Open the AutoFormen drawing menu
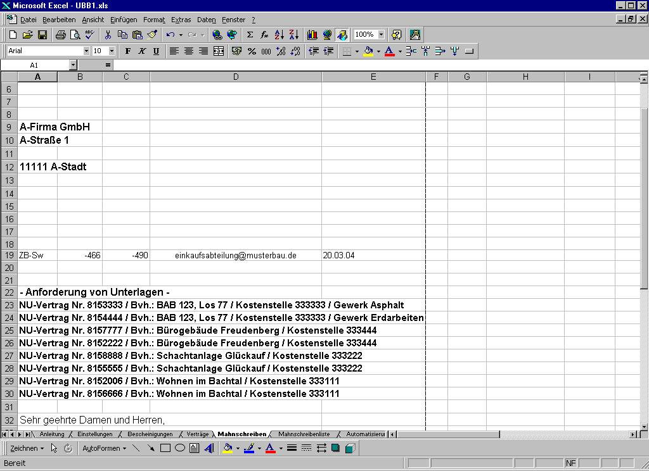The width and height of the screenshot is (649, 471). click(104, 448)
